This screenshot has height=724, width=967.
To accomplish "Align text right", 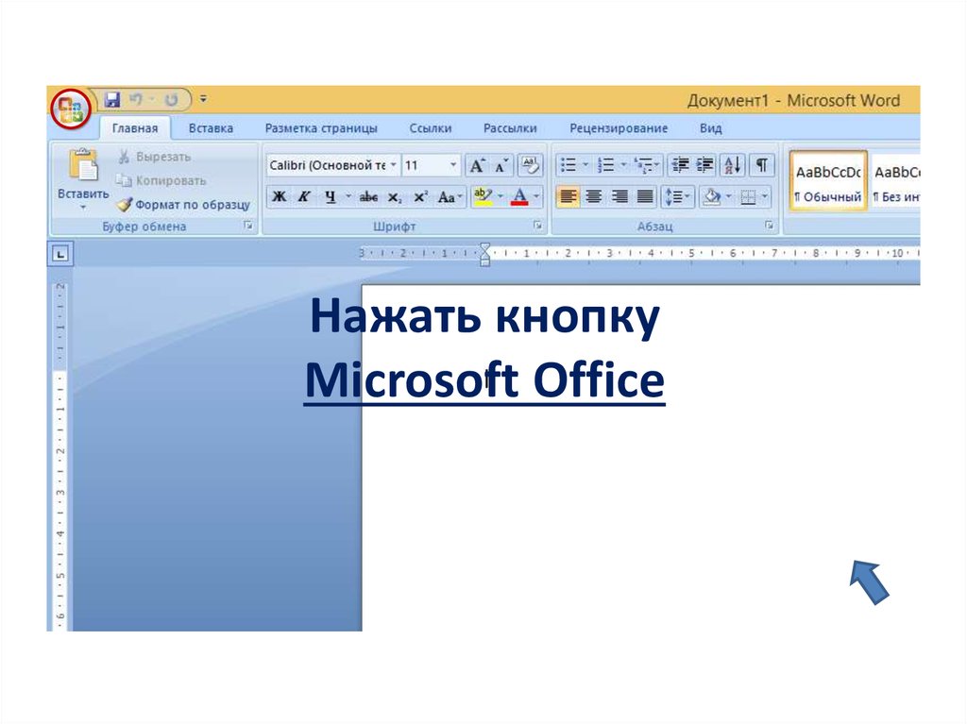I will coord(619,196).
